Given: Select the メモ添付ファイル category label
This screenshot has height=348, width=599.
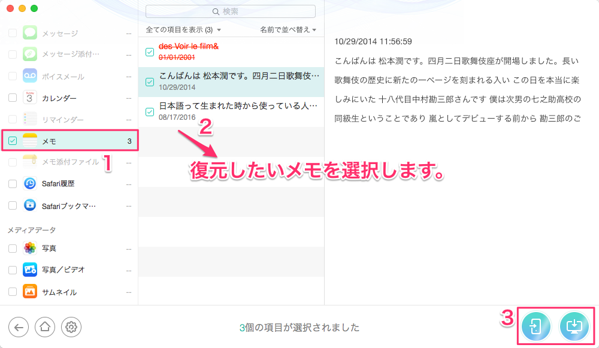Looking at the screenshot, I should (70, 162).
